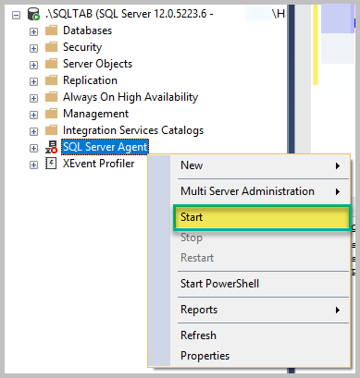
Task: Select the Databases tree label
Action: pos(88,30)
